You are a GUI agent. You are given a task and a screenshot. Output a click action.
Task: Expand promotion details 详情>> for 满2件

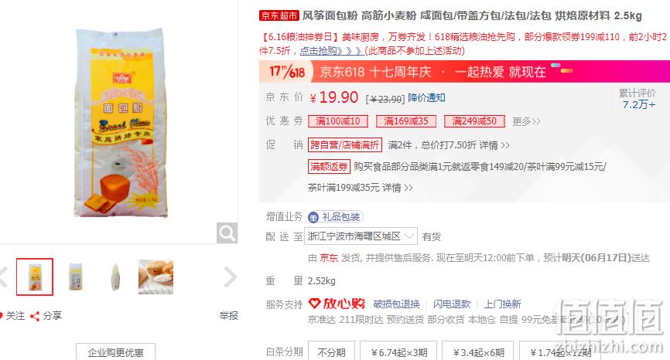pos(494,145)
